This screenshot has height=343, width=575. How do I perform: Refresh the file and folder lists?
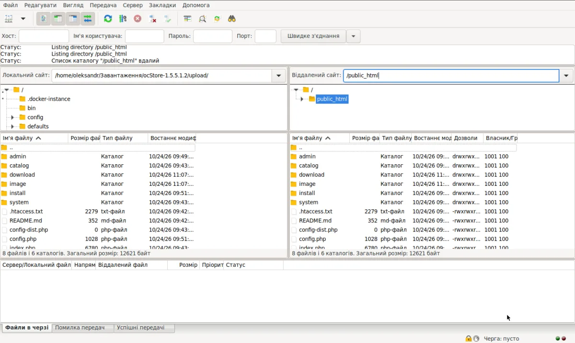(108, 19)
